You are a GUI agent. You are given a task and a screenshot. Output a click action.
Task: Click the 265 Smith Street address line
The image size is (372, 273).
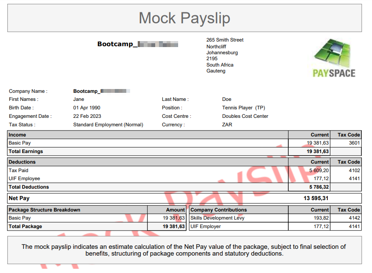coord(225,40)
